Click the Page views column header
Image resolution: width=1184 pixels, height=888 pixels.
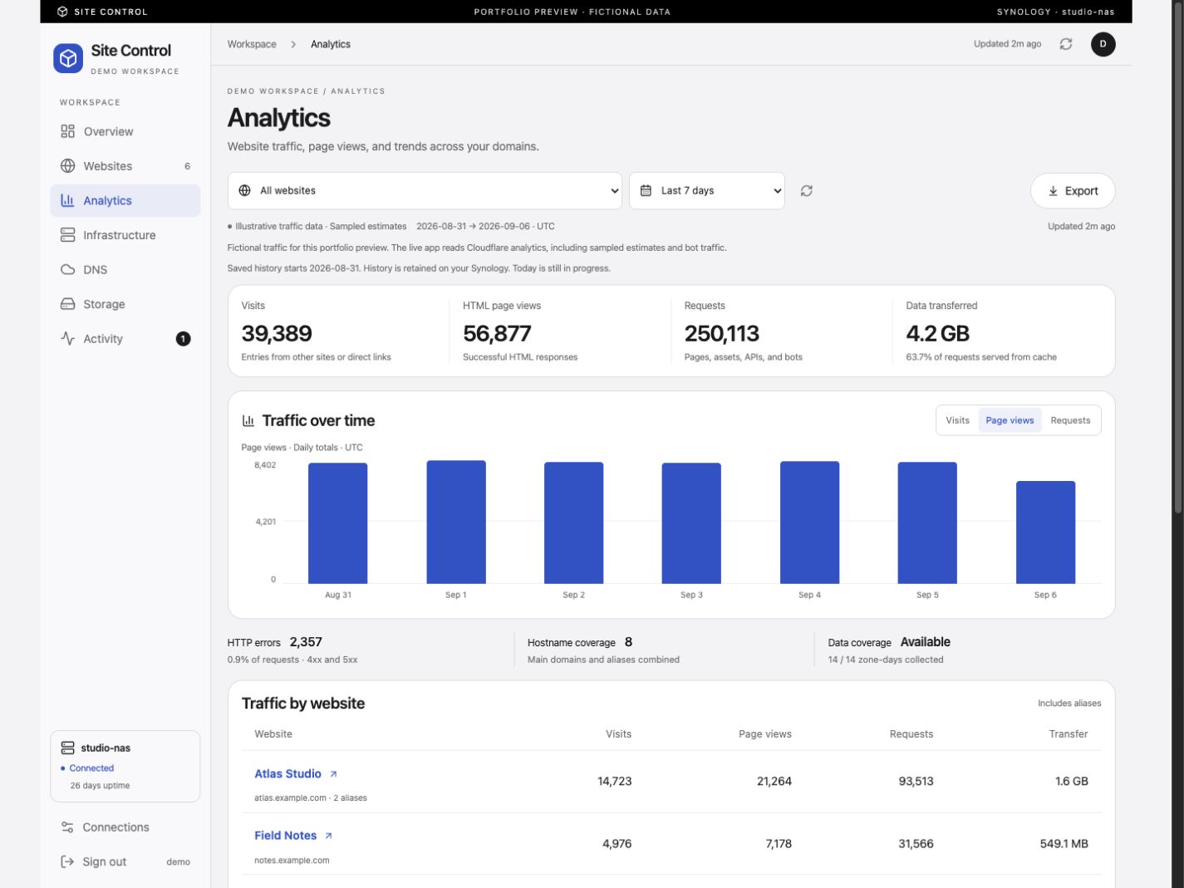click(765, 734)
